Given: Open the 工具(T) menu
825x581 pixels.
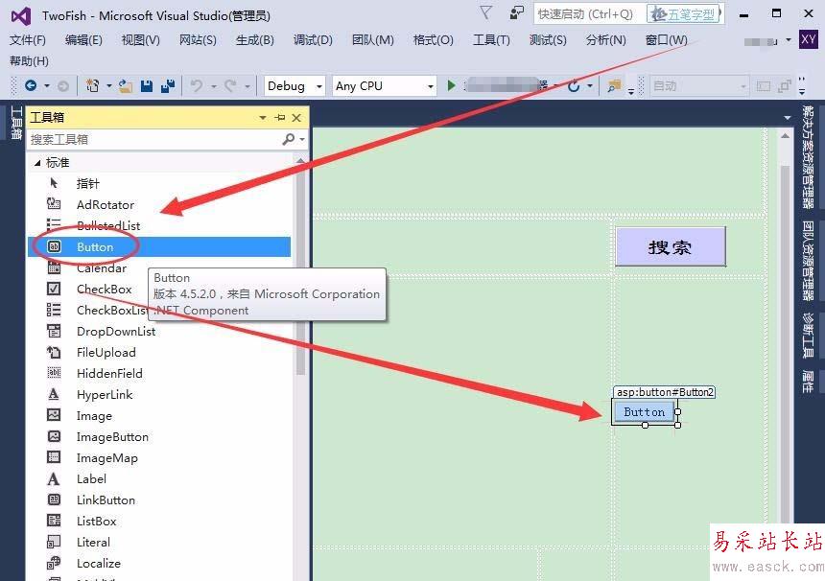Looking at the screenshot, I should pyautogui.click(x=491, y=40).
